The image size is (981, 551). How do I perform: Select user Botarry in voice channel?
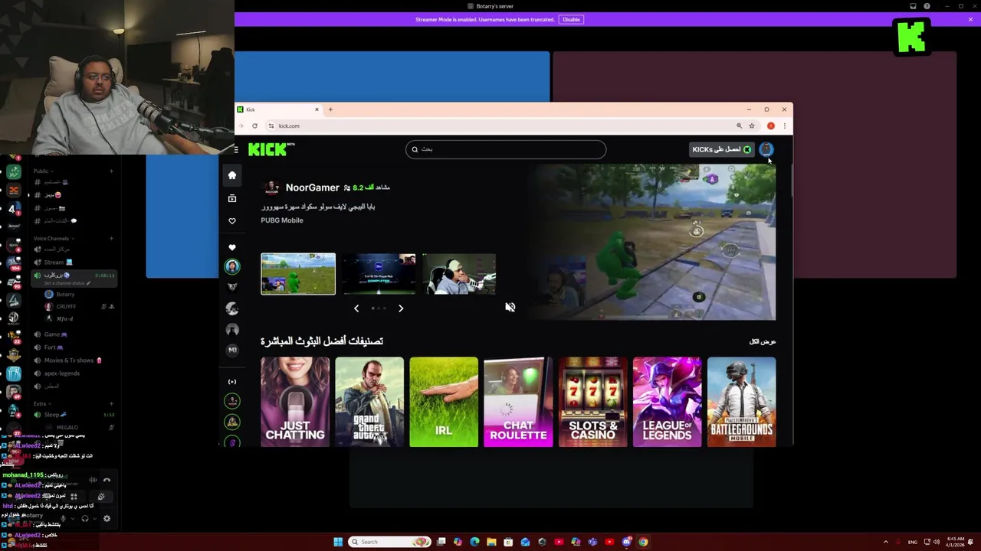(65, 295)
